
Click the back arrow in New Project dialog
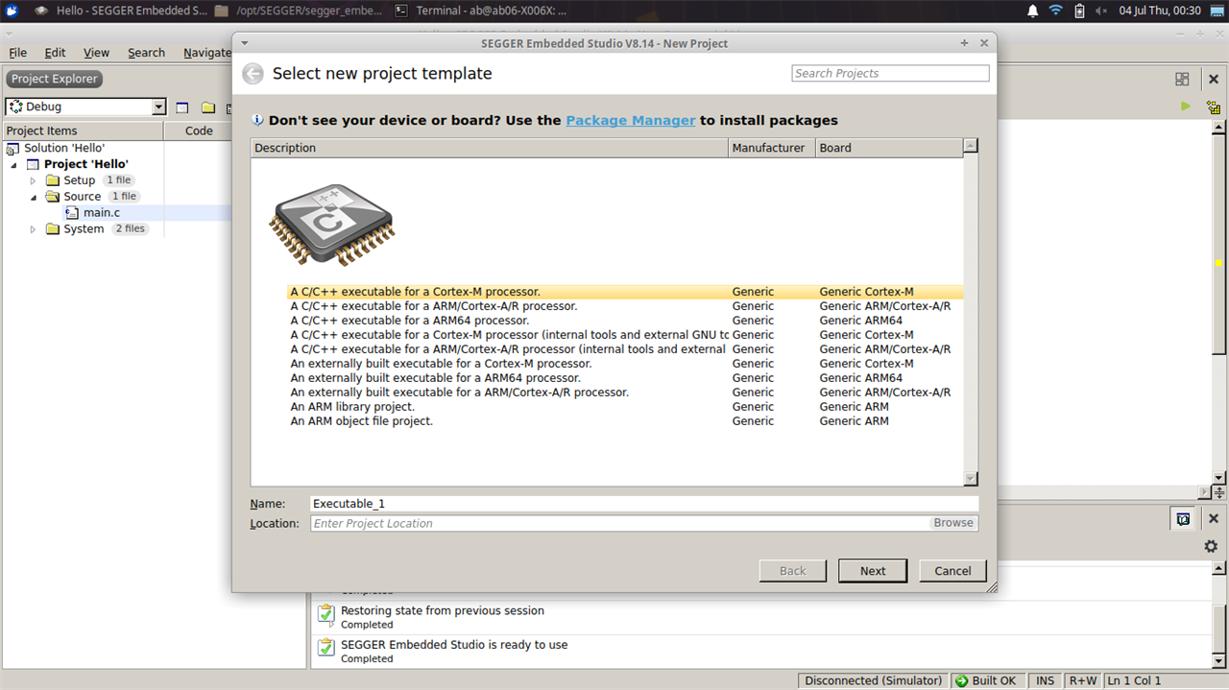[x=253, y=74]
